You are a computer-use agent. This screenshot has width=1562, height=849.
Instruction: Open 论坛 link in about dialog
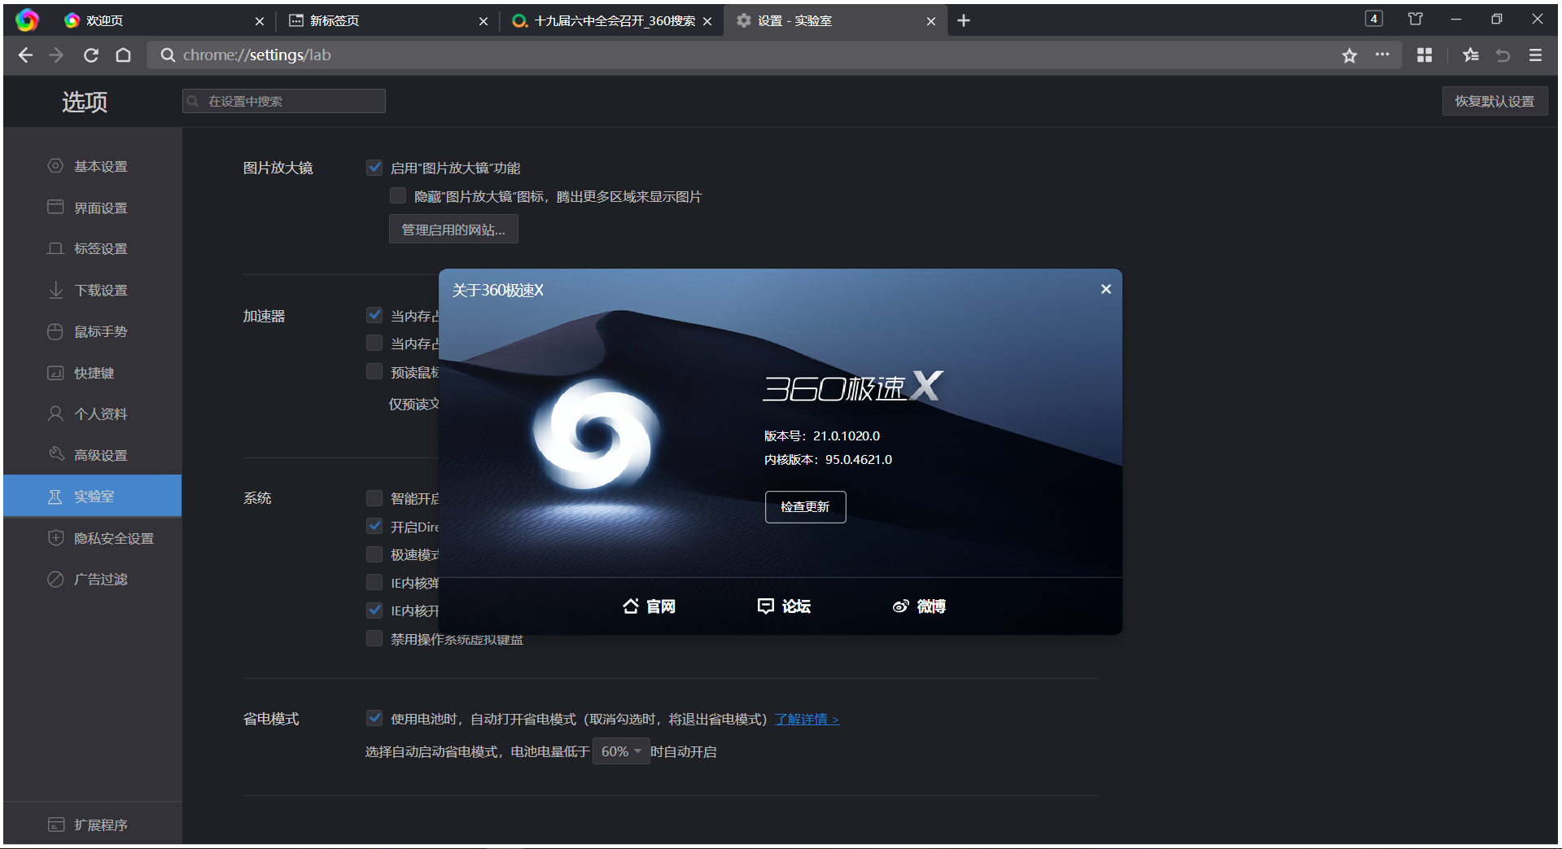[x=784, y=606]
